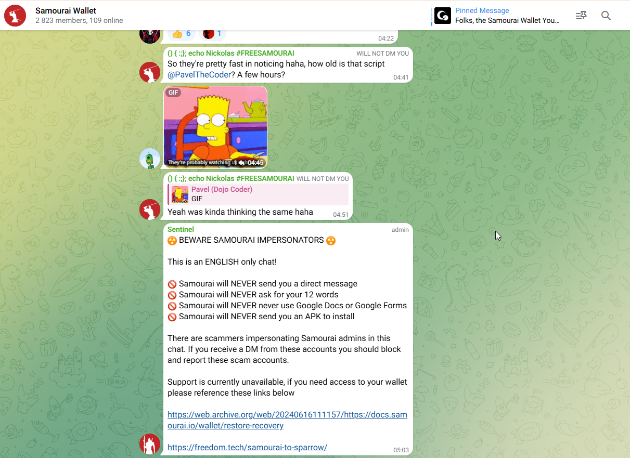This screenshot has height=458, width=630.
Task: Click the pinned message thumbnail icon
Action: (443, 16)
